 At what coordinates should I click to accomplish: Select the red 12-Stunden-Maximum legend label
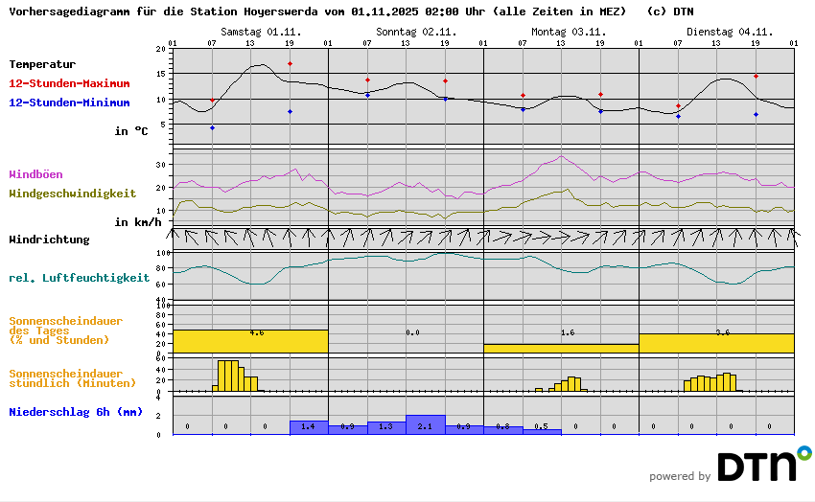pyautogui.click(x=69, y=83)
